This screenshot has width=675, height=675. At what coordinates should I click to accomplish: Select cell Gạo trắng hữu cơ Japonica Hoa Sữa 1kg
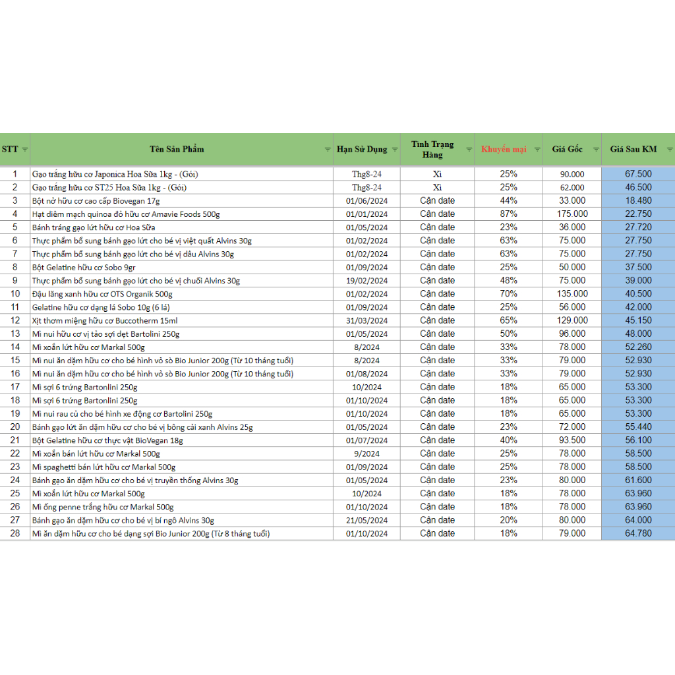click(182, 174)
